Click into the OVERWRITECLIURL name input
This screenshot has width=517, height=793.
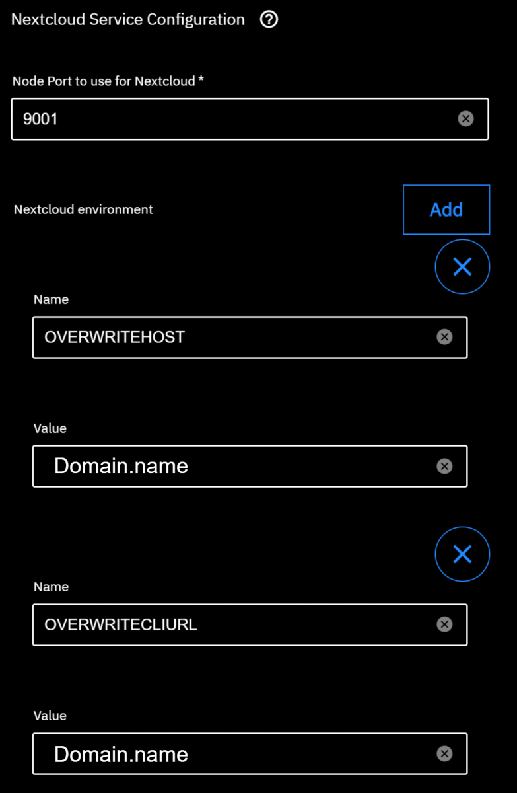250,624
